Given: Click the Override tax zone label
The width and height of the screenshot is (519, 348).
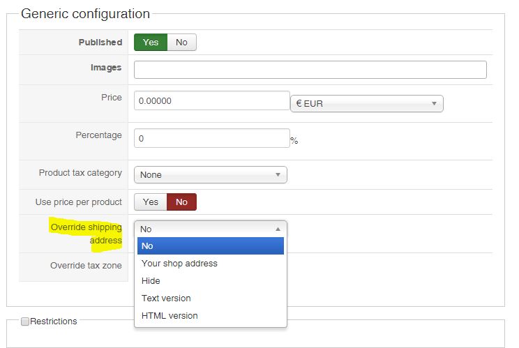Looking at the screenshot, I should tap(86, 266).
